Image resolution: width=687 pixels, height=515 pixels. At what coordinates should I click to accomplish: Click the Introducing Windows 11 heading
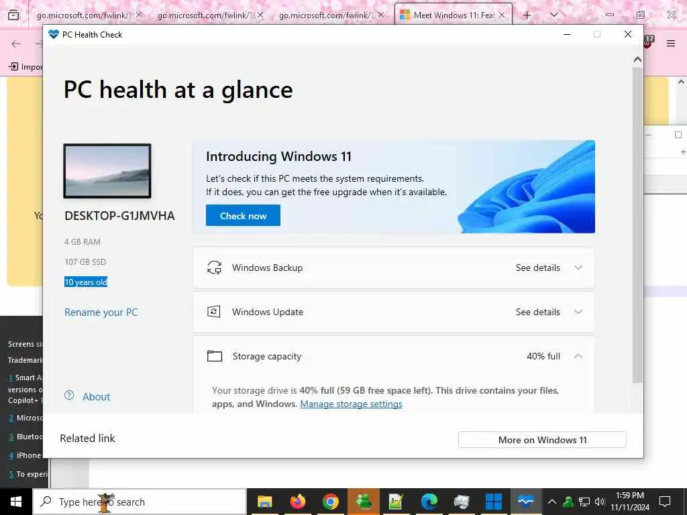[278, 156]
